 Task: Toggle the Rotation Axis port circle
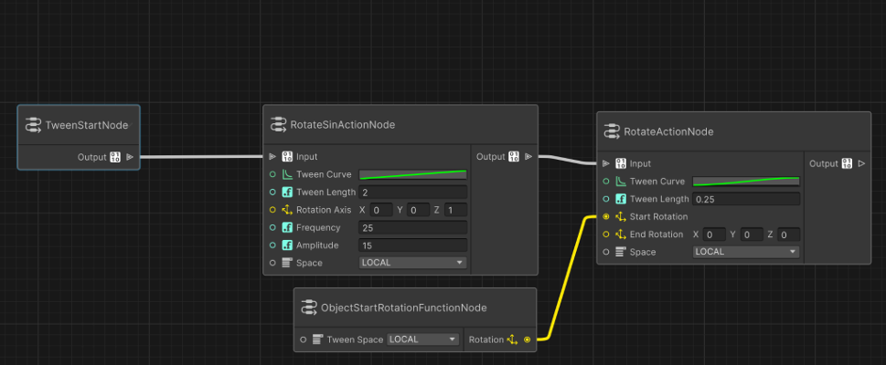272,210
